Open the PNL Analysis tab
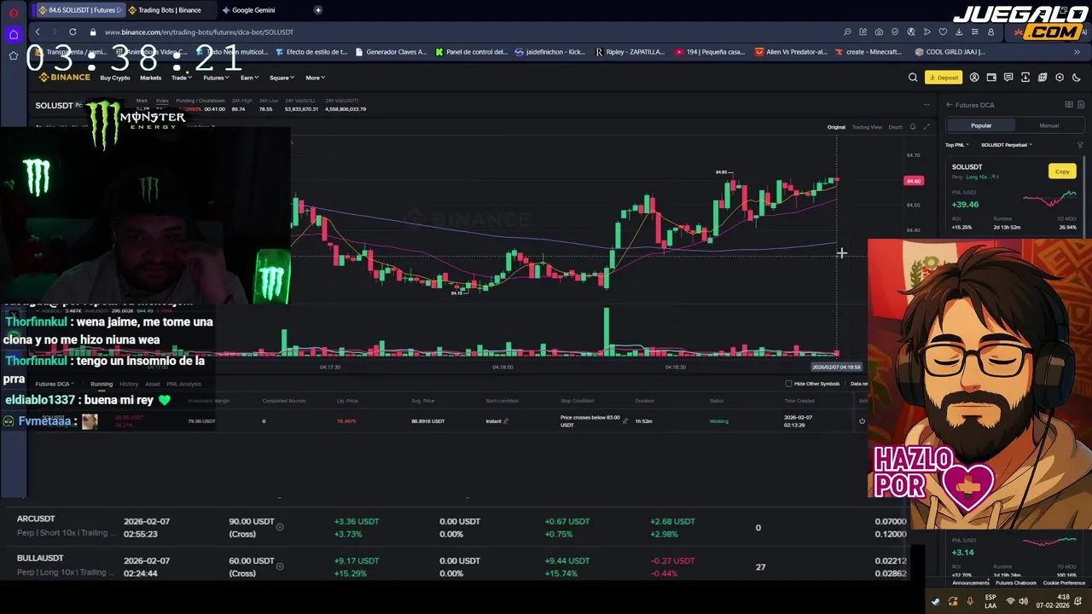This screenshot has height=614, width=1092. point(183,384)
